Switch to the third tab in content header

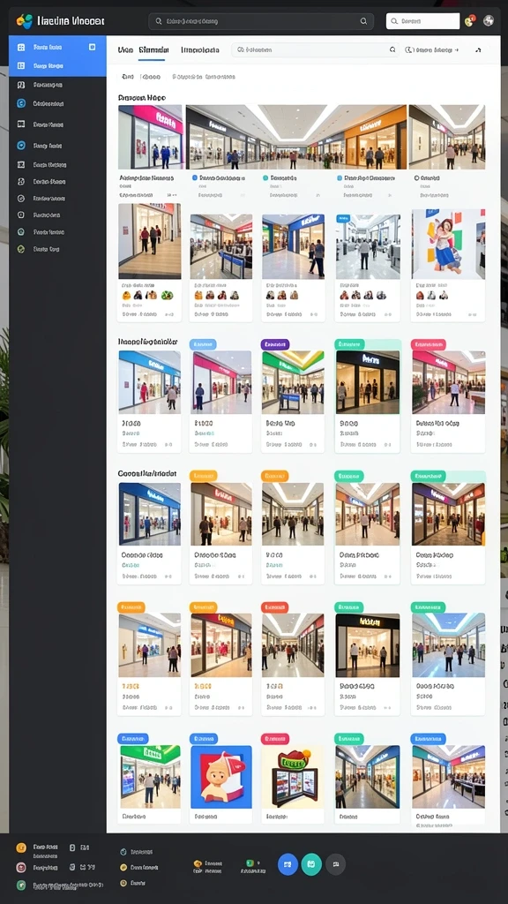200,50
